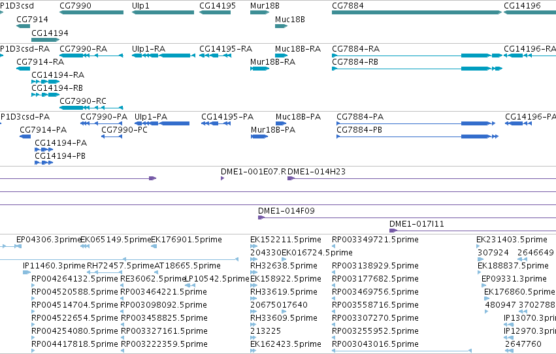
Task: Click EST EP09331.3prime
Action: tap(514, 279)
